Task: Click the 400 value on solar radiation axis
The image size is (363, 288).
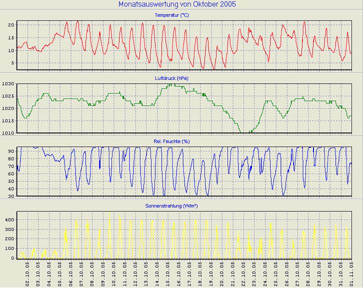Action: [9, 219]
